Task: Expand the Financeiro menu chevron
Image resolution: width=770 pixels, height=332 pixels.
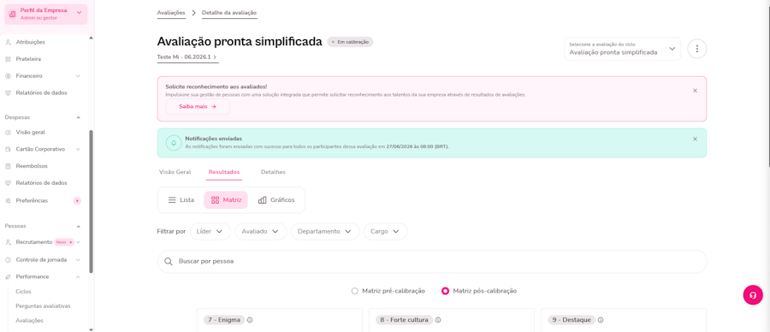Action: [x=78, y=76]
